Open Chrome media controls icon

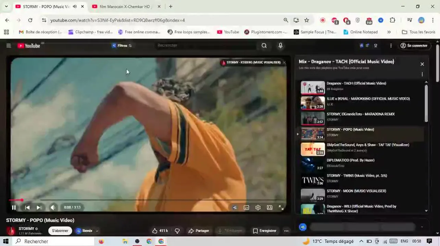point(410,20)
